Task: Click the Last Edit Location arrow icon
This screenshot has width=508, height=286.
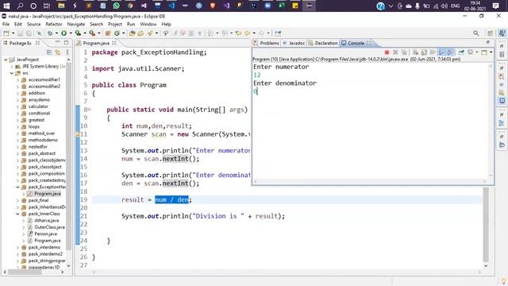Action: (x=238, y=33)
